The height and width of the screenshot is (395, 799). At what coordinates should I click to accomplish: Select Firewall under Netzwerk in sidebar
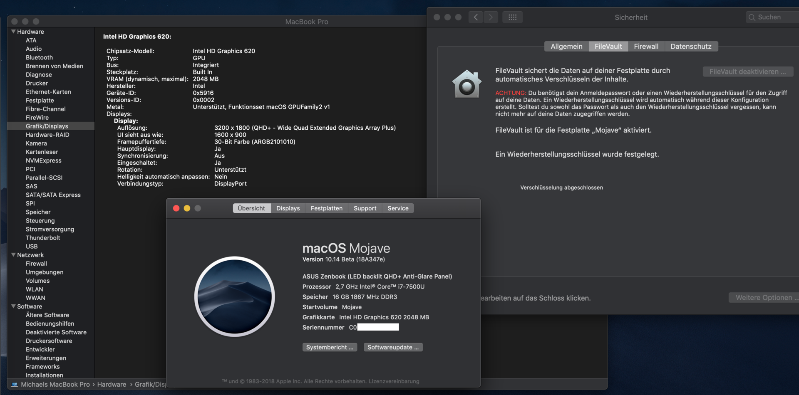(36, 264)
